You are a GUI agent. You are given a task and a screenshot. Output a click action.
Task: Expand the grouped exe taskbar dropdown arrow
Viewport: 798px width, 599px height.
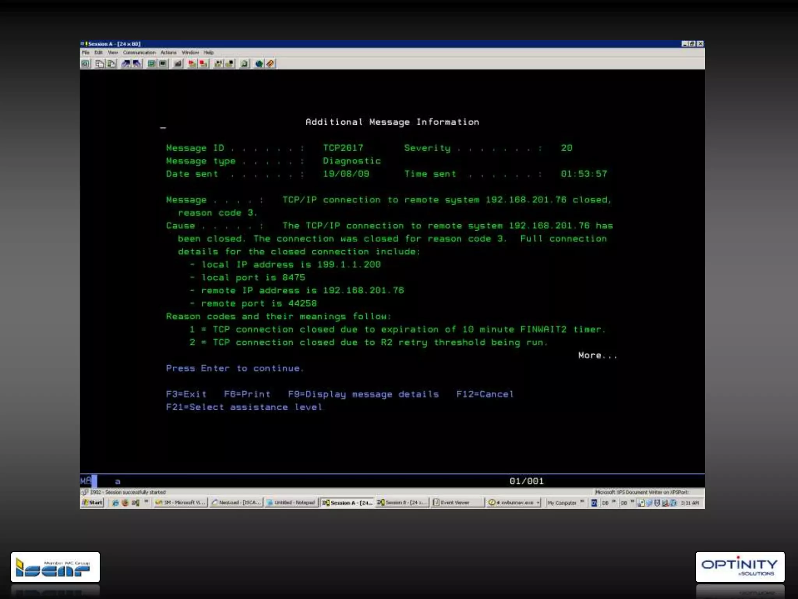coord(538,502)
